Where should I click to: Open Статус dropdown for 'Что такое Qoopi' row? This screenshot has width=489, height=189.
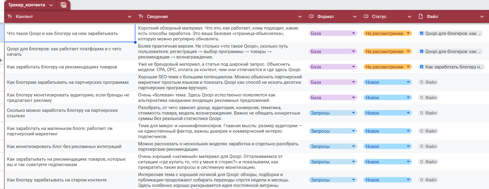(387, 33)
